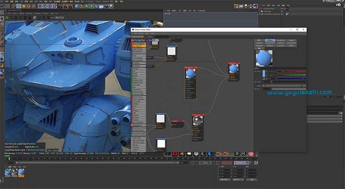Select OctaneCamera in Object Manager
Image resolution: width=345 pixels, height=189 pixels.
269,8
